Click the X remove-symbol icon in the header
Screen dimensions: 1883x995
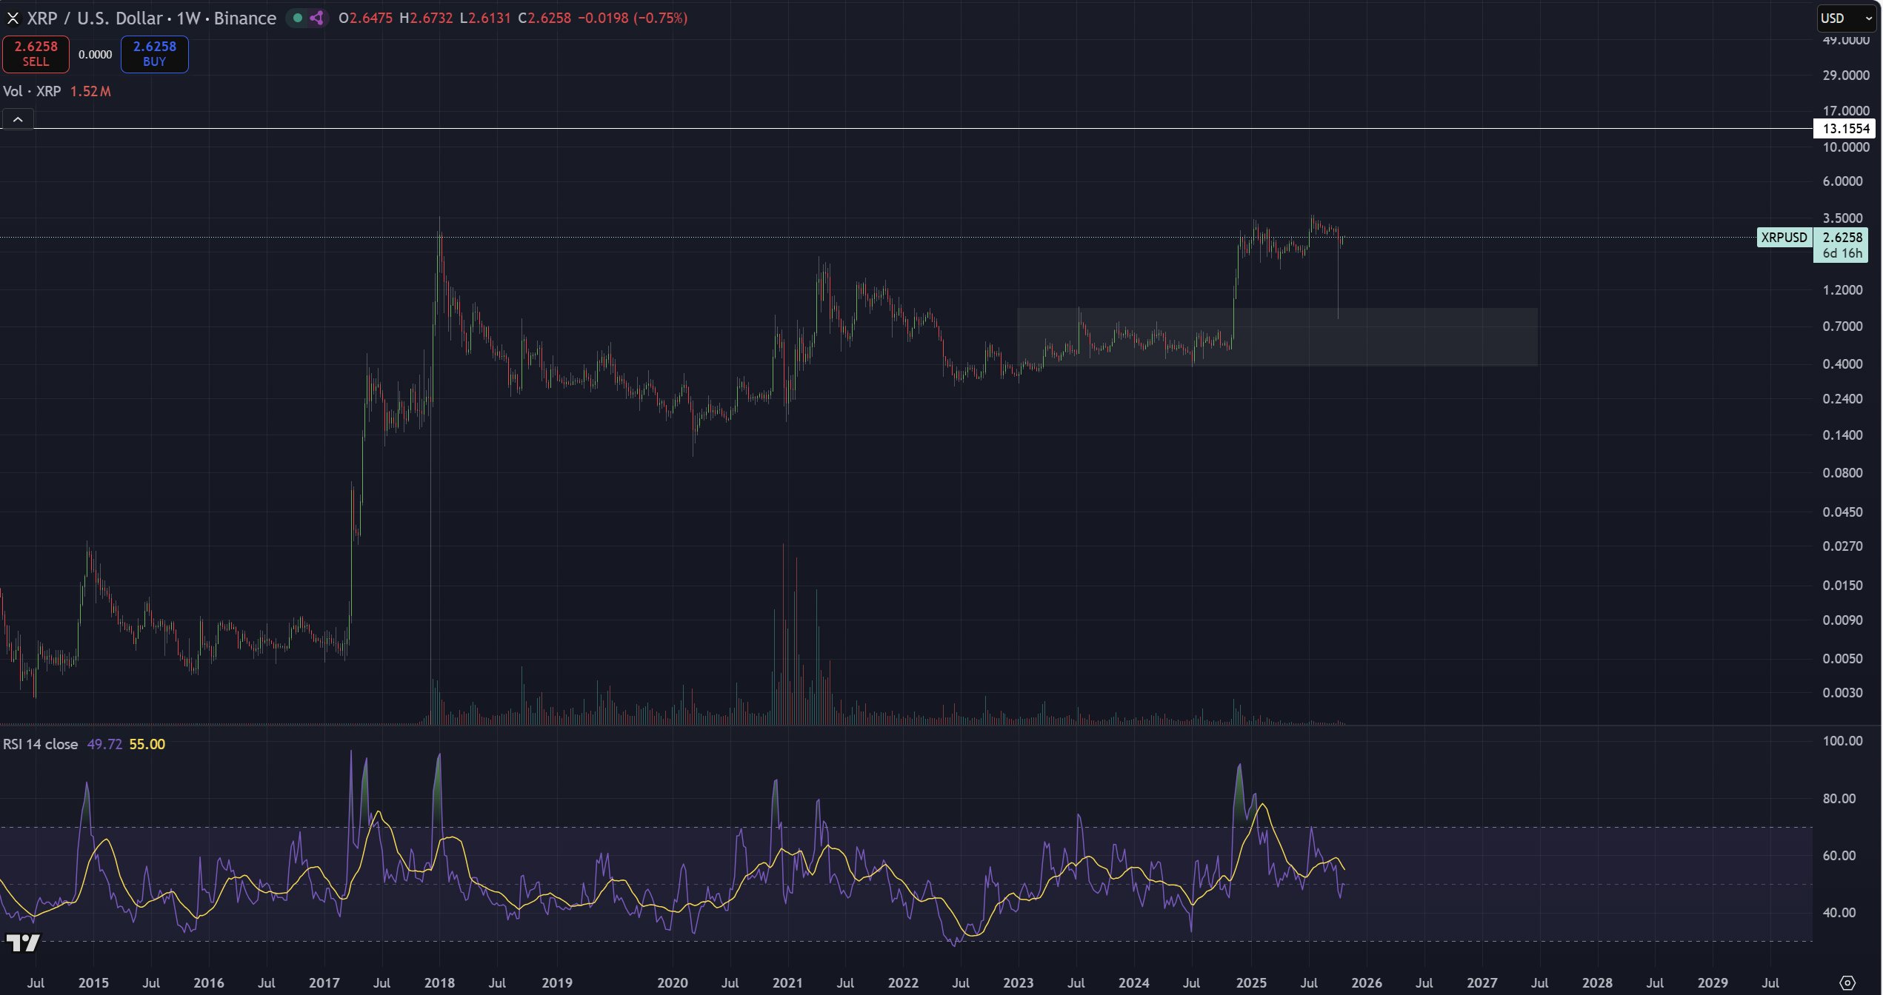13,18
